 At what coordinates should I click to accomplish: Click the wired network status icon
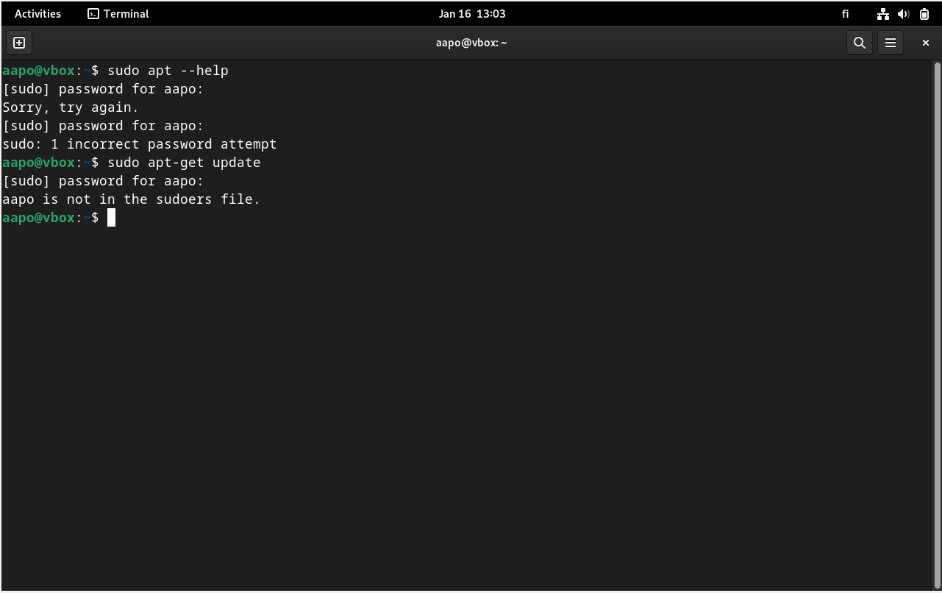point(883,14)
